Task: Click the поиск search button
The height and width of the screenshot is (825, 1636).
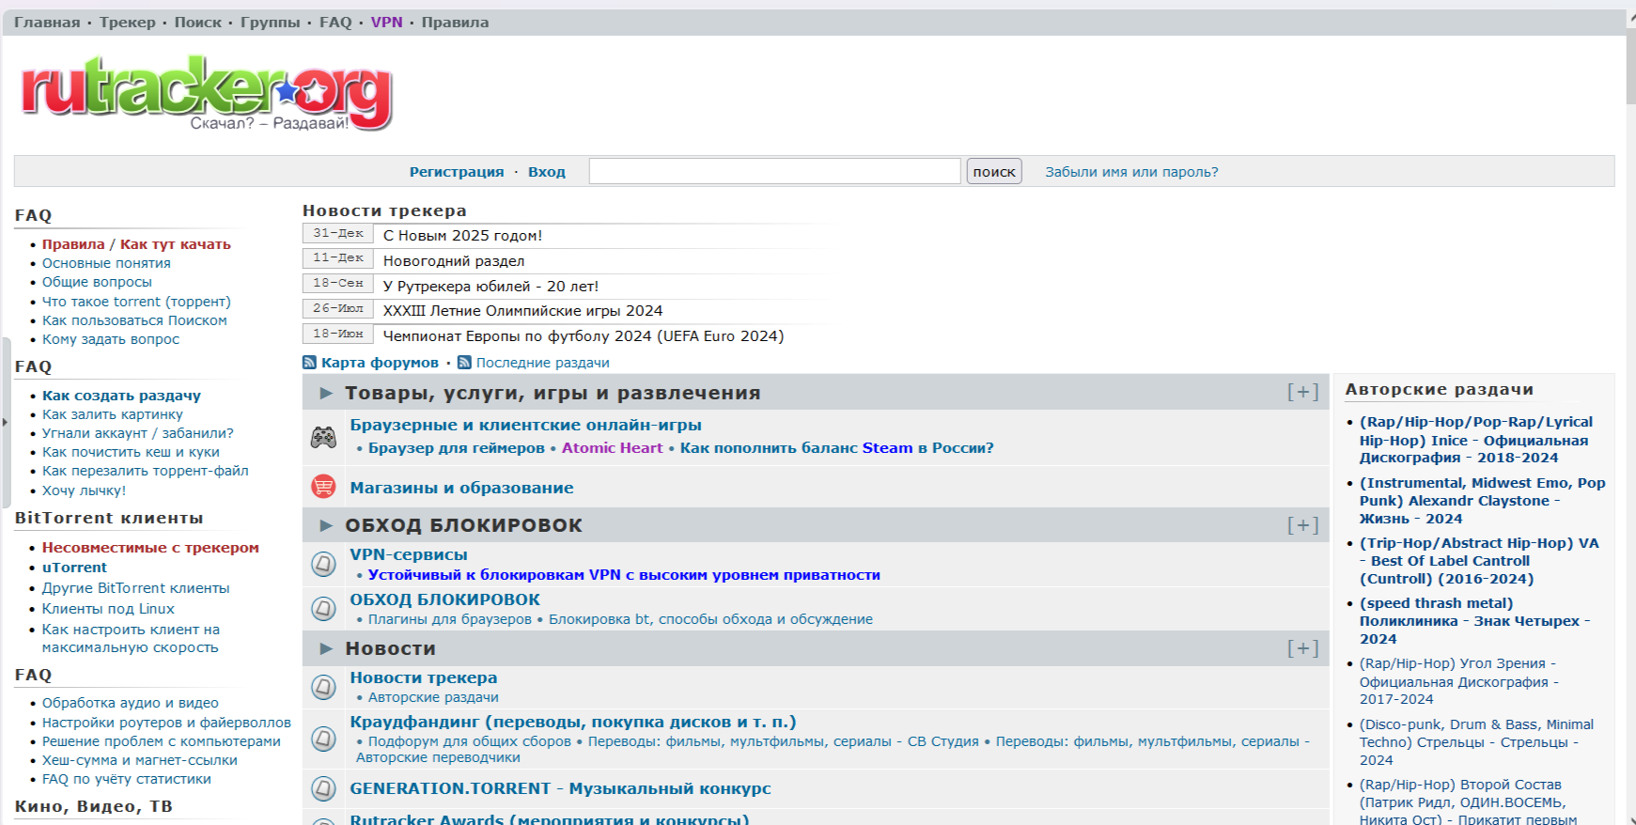Action: point(994,171)
